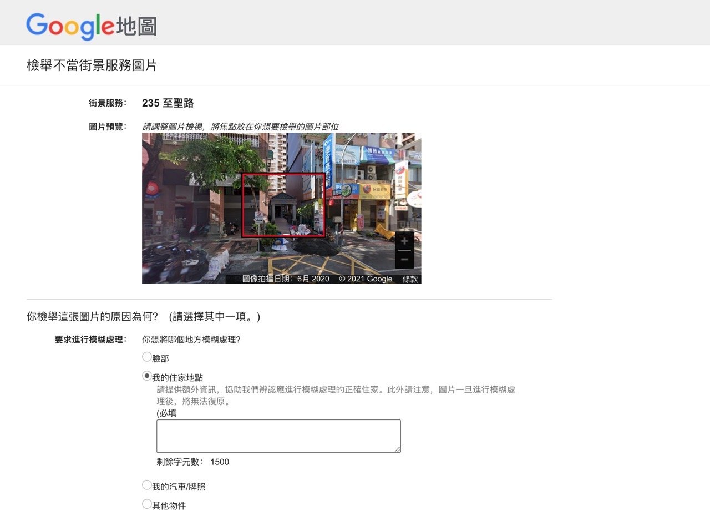The image size is (710, 526).
Task: Click the 剩餘字元數 1500 counter
Action: tap(193, 462)
